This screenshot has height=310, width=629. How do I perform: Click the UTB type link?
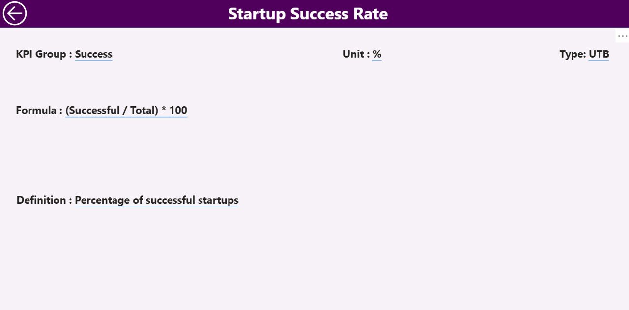coord(599,54)
